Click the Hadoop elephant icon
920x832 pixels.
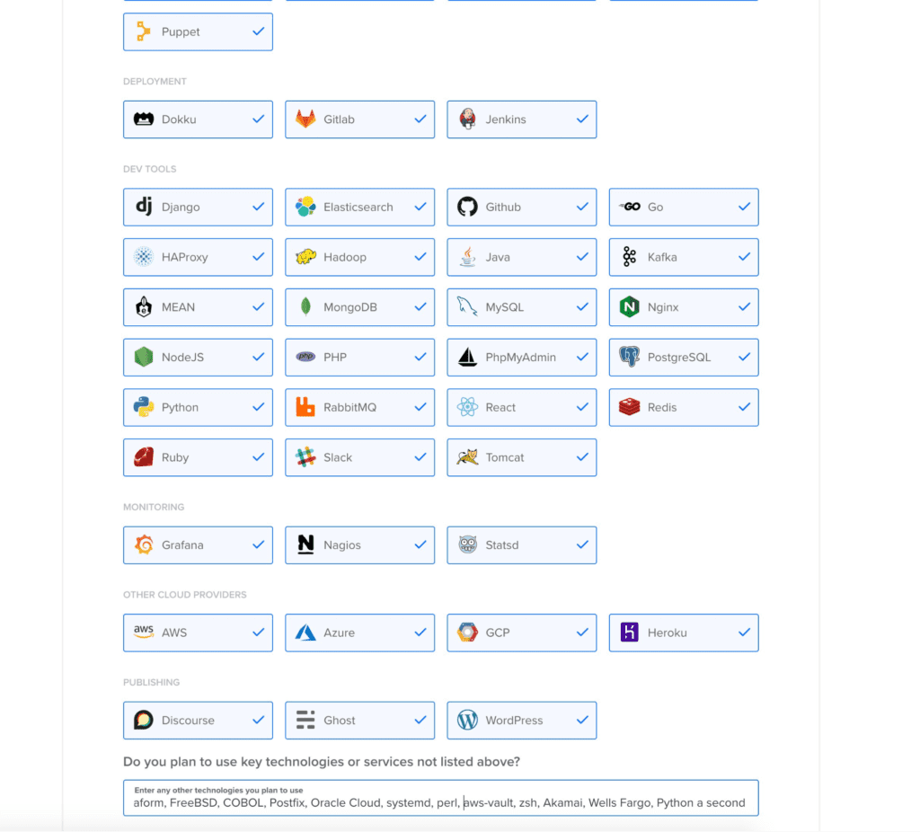305,257
